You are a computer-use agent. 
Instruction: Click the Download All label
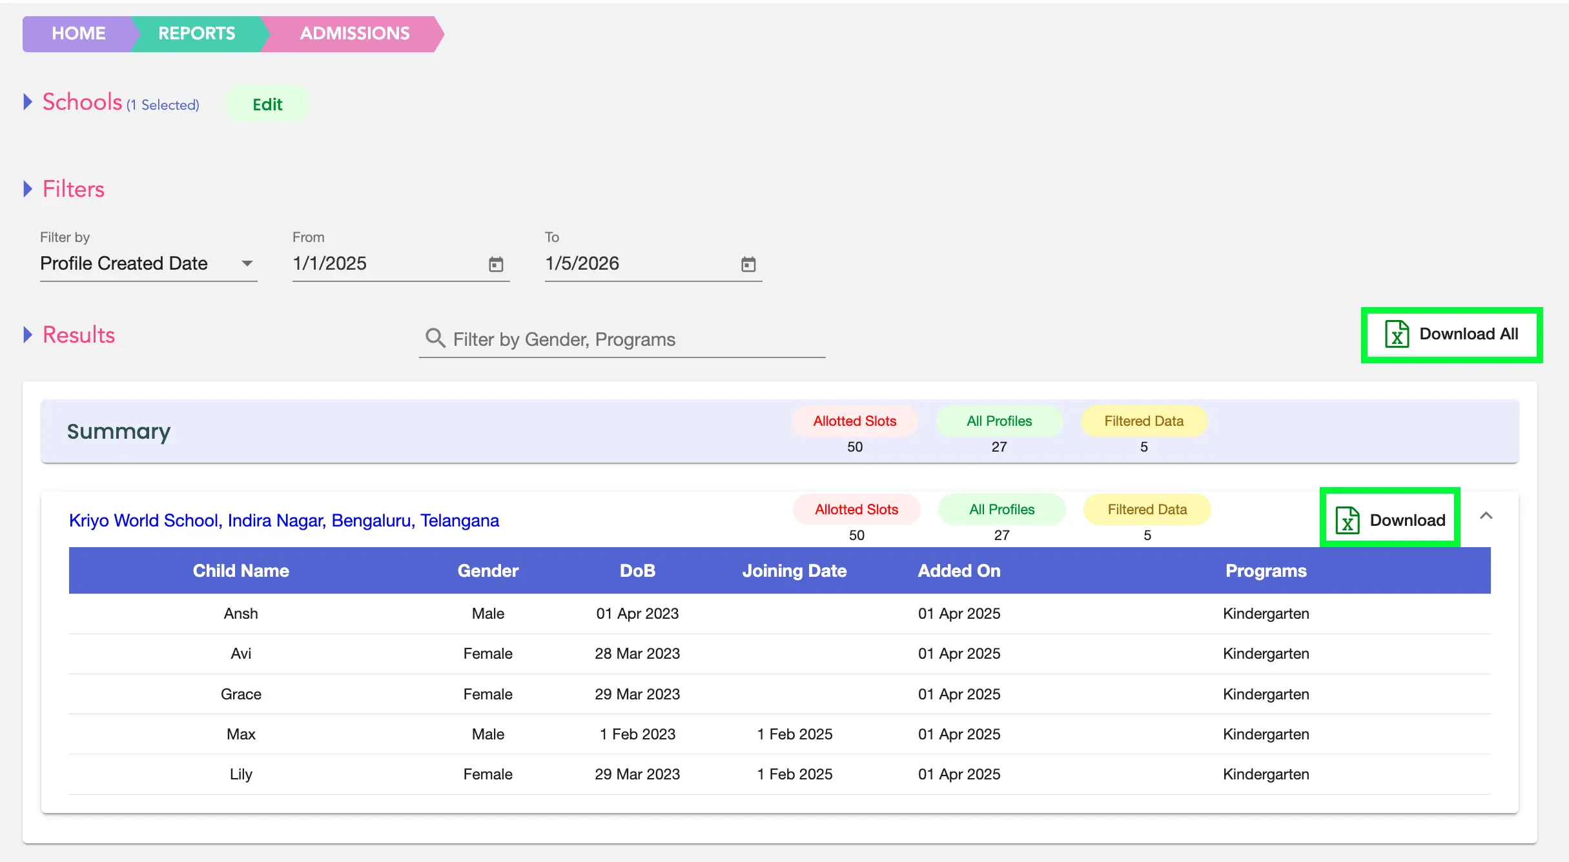1469,334
